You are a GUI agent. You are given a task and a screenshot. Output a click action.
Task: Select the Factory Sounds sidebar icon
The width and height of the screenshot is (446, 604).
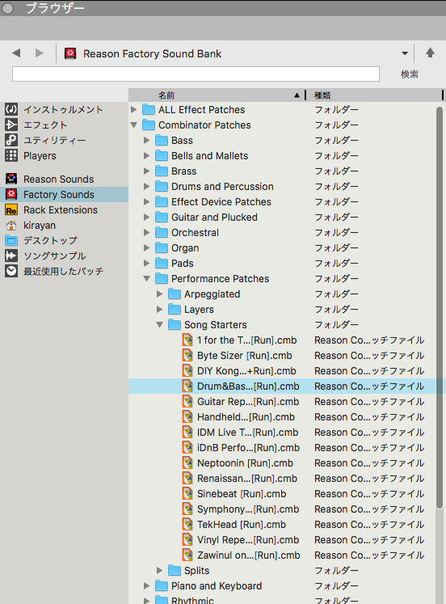11,194
